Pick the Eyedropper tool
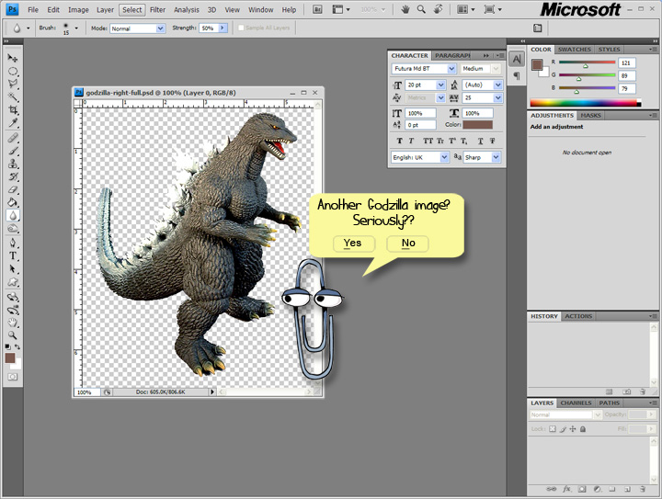The image size is (662, 499). tap(14, 122)
